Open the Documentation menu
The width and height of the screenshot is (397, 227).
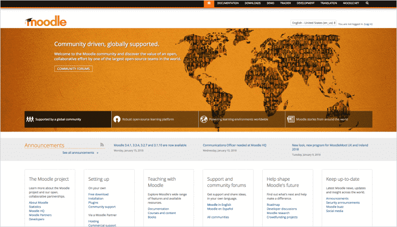(228, 3)
